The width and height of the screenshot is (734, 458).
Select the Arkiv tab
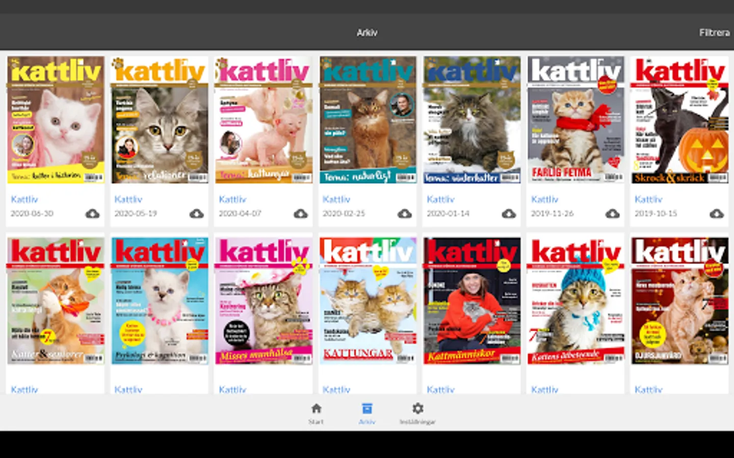[x=367, y=414]
